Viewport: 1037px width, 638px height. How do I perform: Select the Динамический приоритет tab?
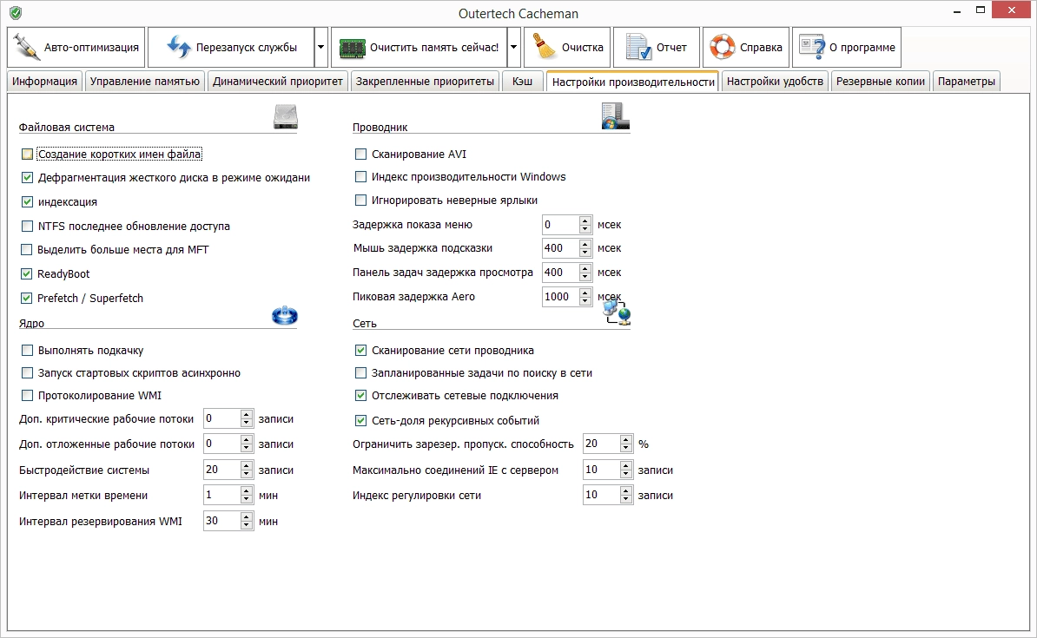pos(278,82)
